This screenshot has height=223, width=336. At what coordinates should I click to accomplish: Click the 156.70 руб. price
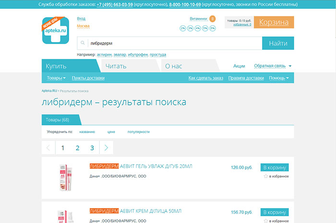(x=242, y=212)
